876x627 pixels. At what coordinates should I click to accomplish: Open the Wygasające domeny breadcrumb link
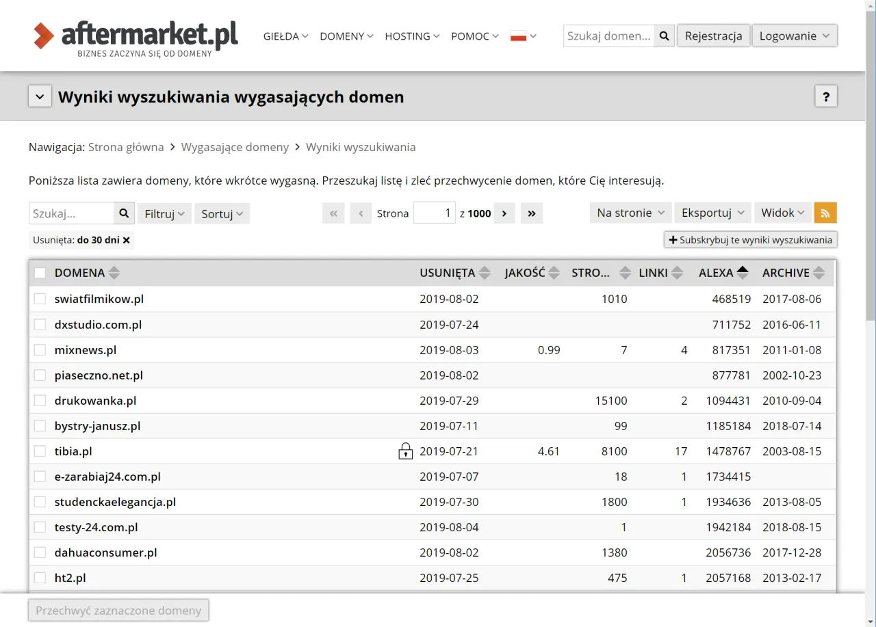coord(235,146)
